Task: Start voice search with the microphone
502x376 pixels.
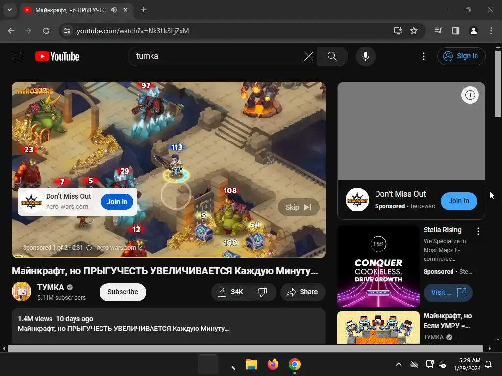Action: [365, 56]
